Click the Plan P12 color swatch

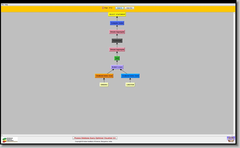click(103, 8)
